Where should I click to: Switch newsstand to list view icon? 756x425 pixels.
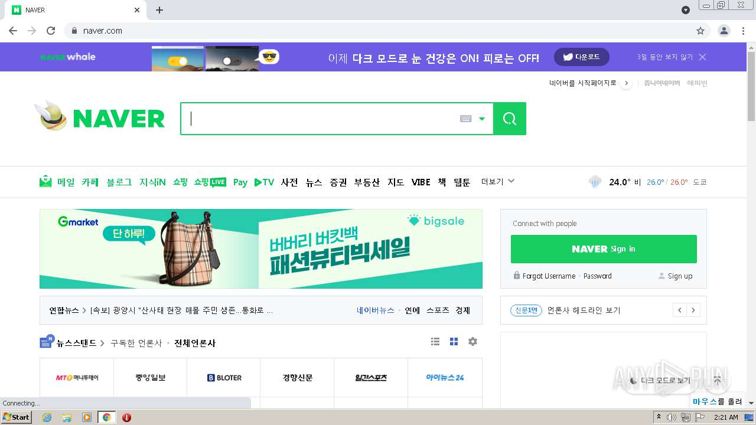tap(435, 342)
